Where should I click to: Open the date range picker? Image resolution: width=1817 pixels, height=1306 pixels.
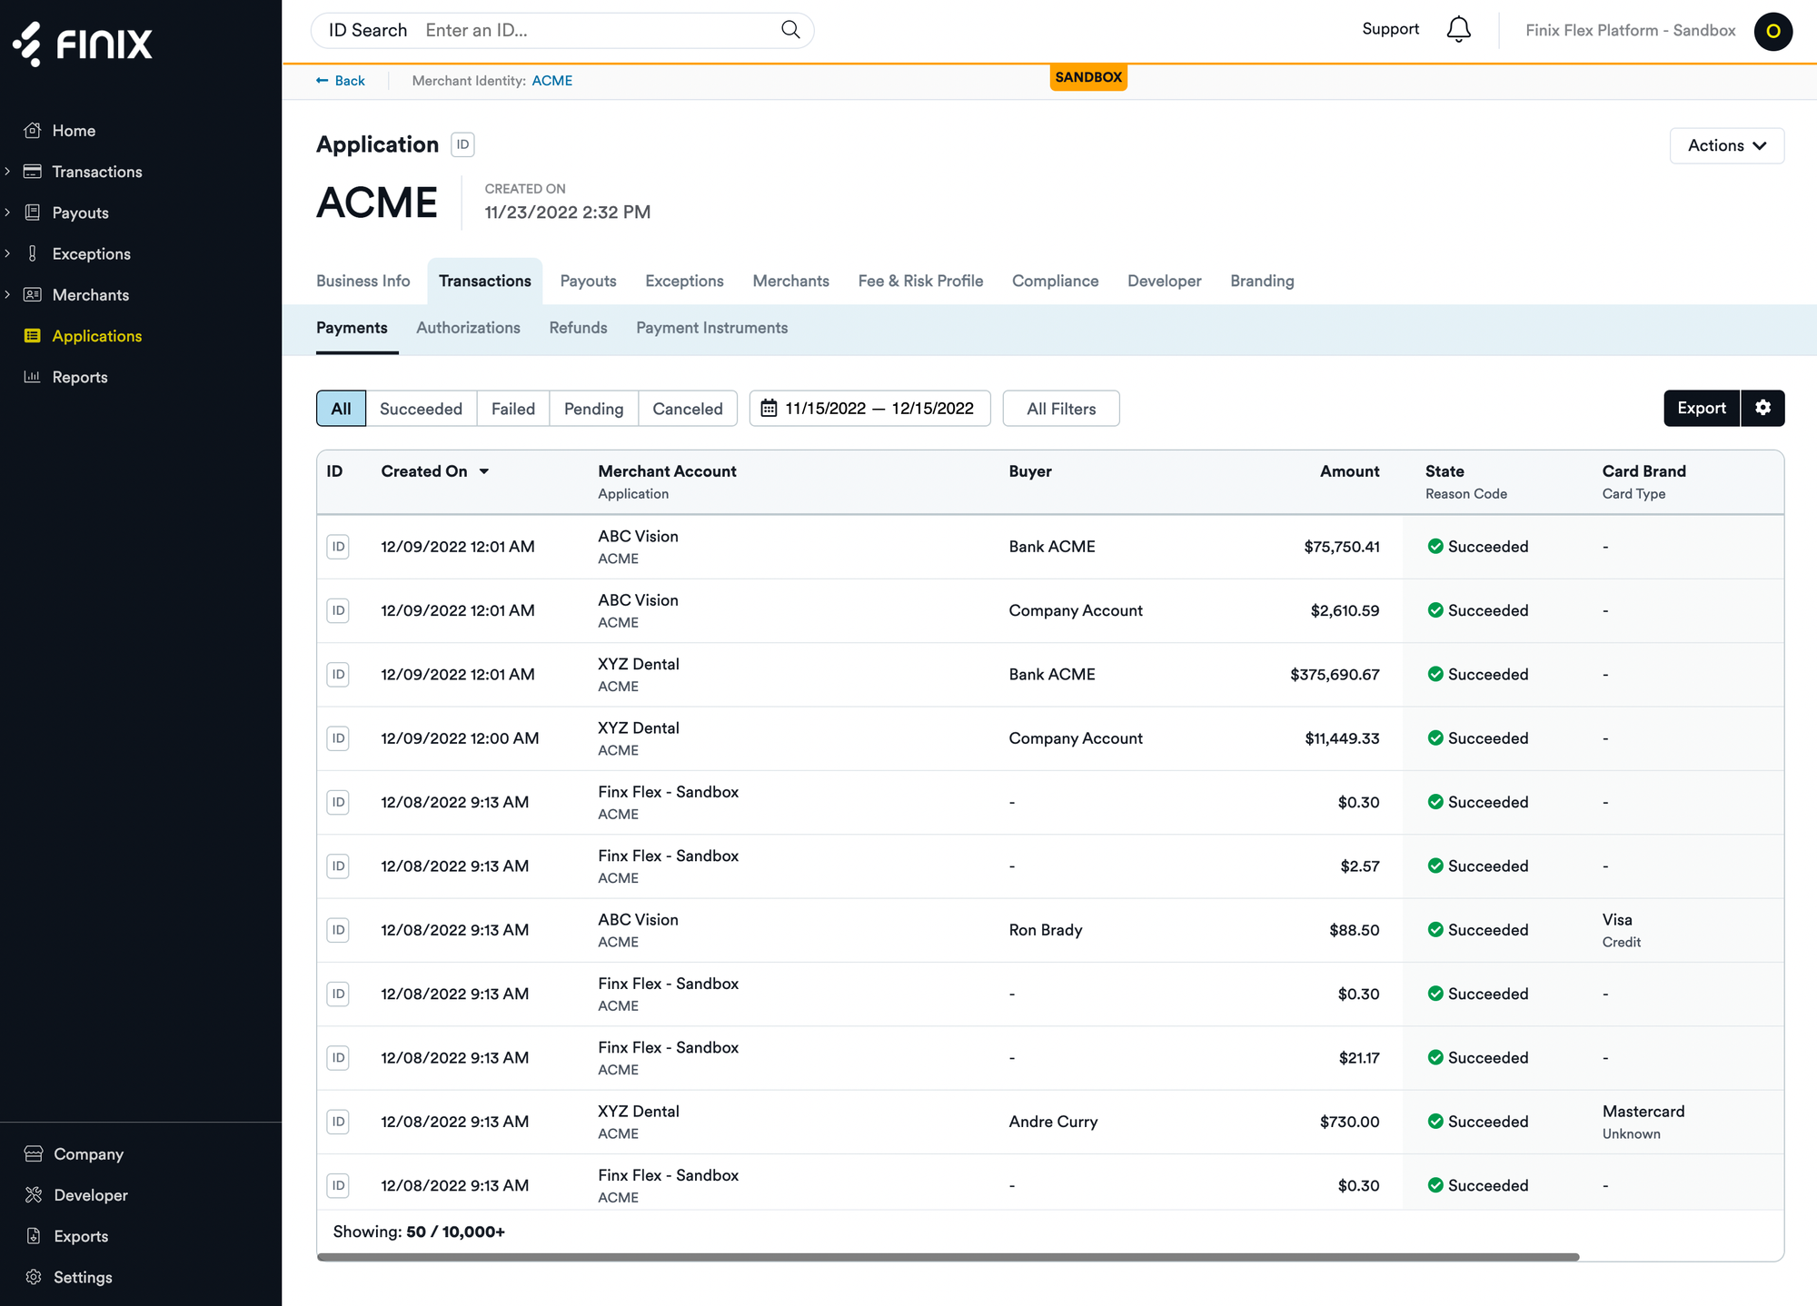(869, 409)
